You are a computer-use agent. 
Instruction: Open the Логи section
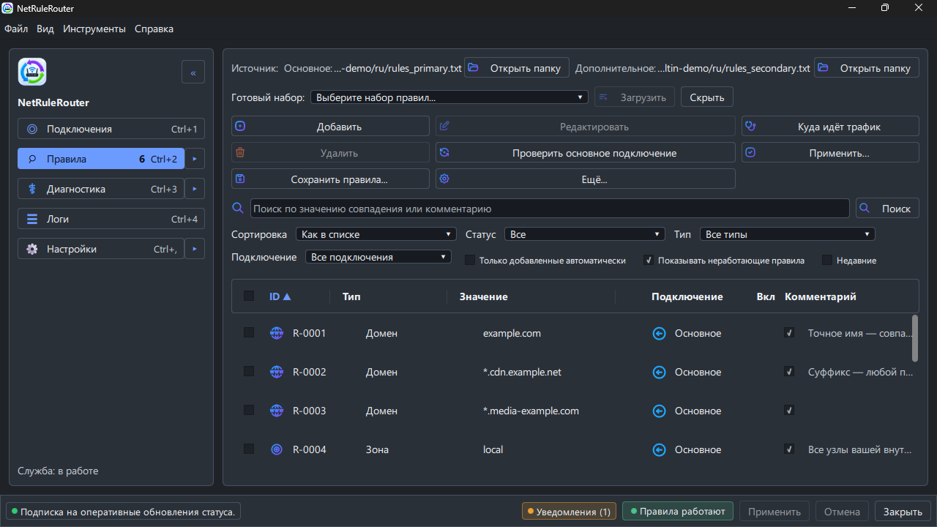point(111,219)
